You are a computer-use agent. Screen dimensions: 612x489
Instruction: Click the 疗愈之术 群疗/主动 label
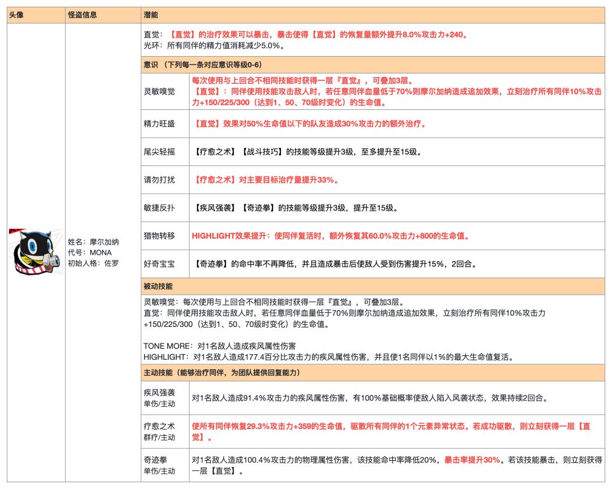pyautogui.click(x=159, y=432)
